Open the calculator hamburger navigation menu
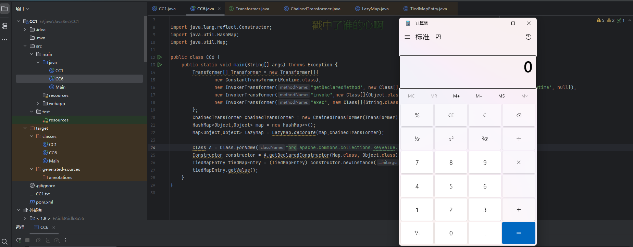633x247 pixels. [x=407, y=37]
